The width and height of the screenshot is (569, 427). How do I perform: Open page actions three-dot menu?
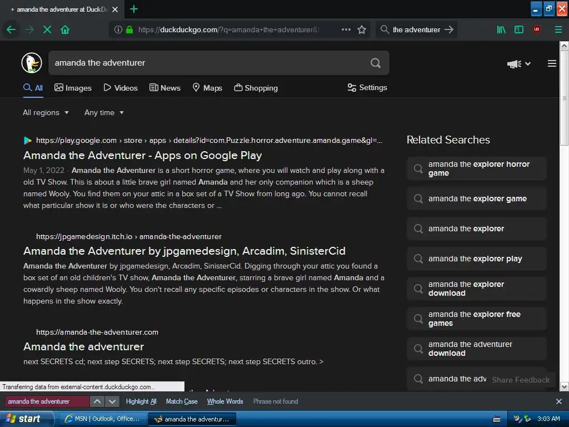pyautogui.click(x=346, y=29)
